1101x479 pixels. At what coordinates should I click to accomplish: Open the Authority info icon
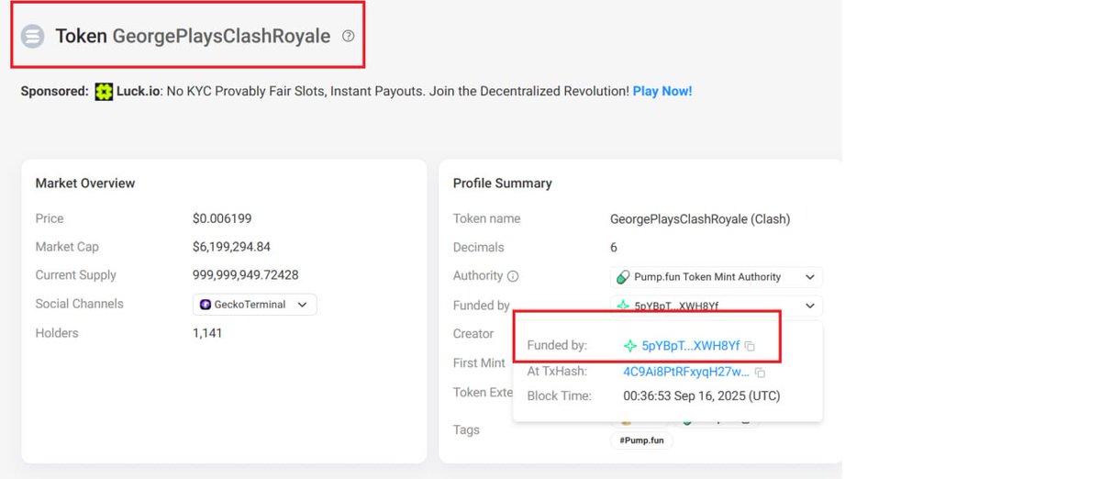tap(513, 276)
